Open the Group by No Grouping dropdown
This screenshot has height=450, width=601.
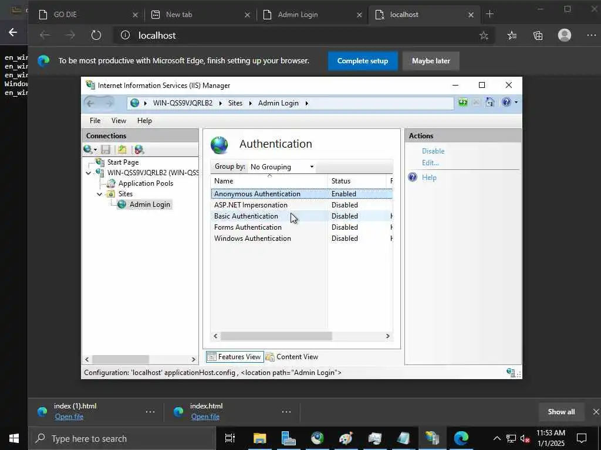point(282,167)
